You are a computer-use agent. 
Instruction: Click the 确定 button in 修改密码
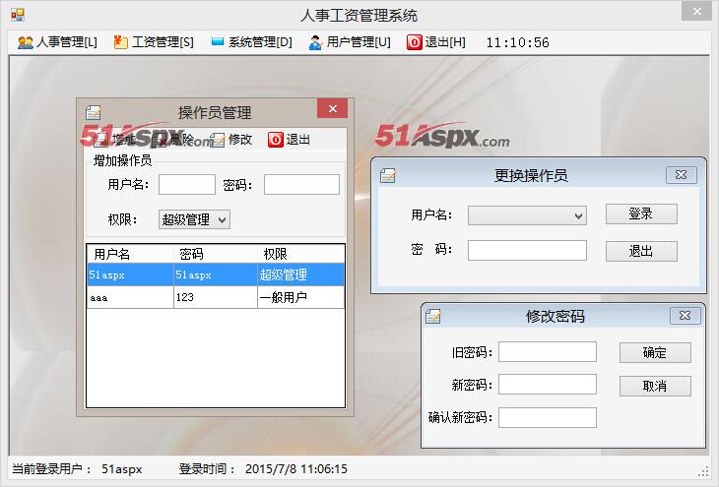pos(655,353)
